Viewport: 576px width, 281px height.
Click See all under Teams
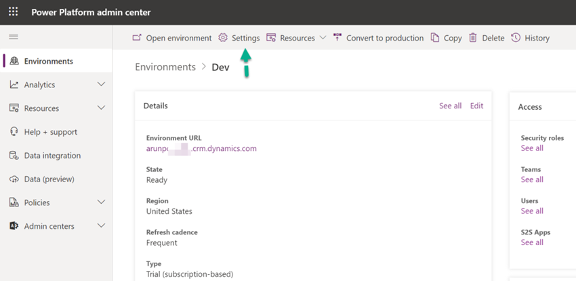coord(532,179)
